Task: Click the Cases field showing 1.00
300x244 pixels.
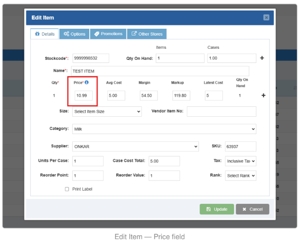Action: 232,58
